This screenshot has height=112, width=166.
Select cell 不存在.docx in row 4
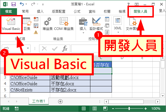pos(70,84)
